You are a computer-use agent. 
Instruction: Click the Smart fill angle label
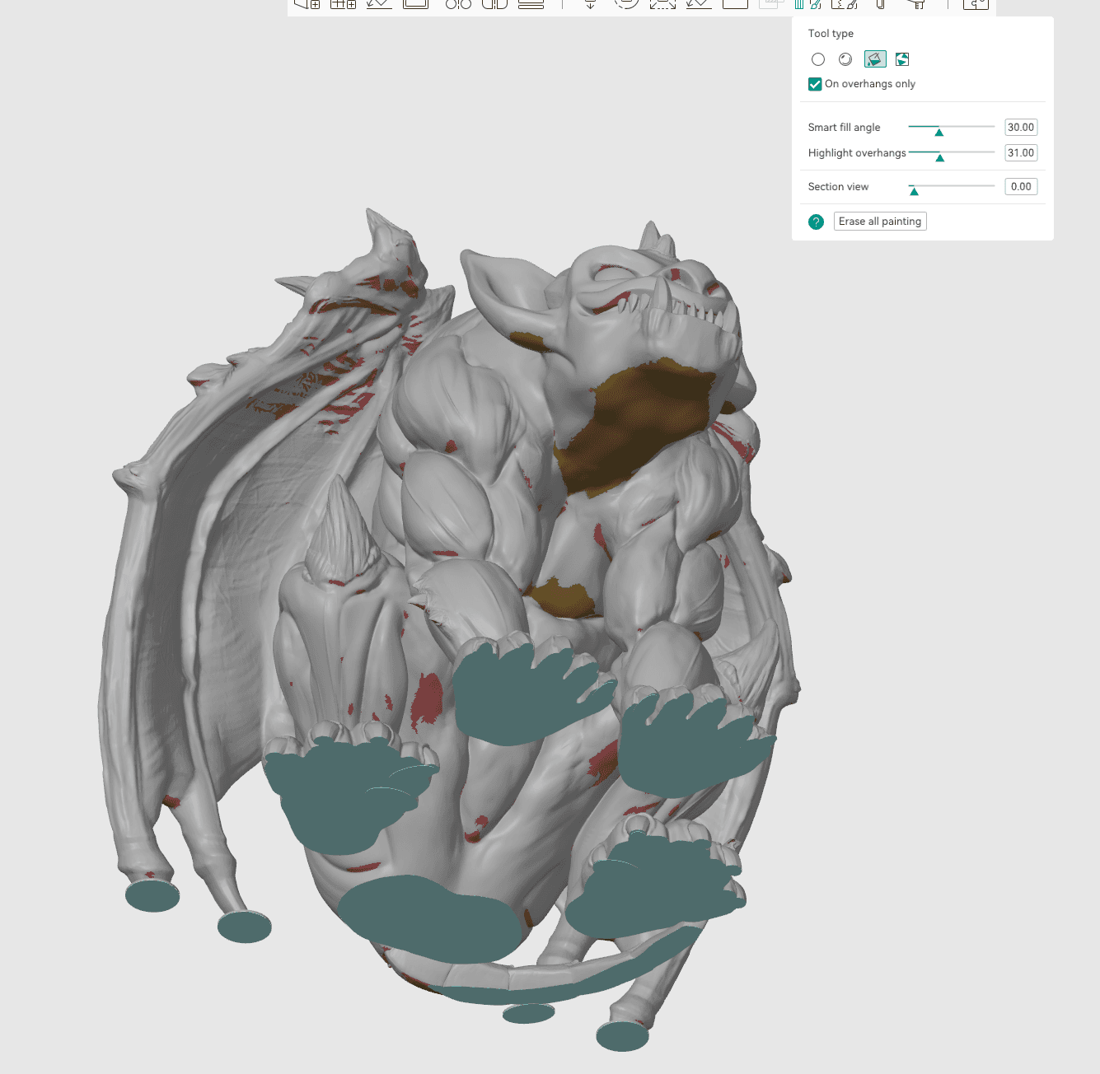844,128
